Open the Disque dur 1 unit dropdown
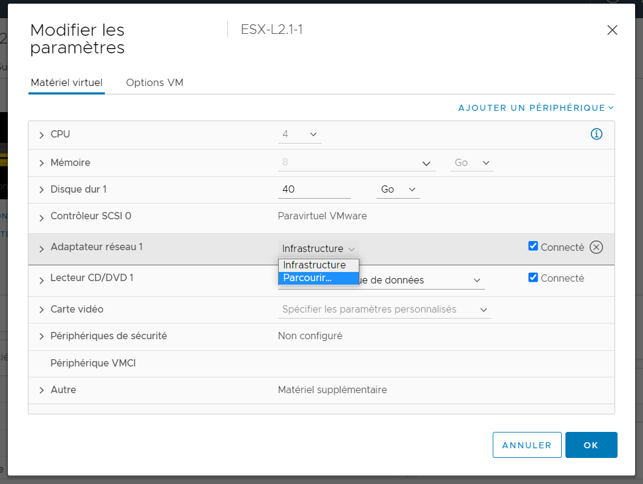 pyautogui.click(x=398, y=190)
